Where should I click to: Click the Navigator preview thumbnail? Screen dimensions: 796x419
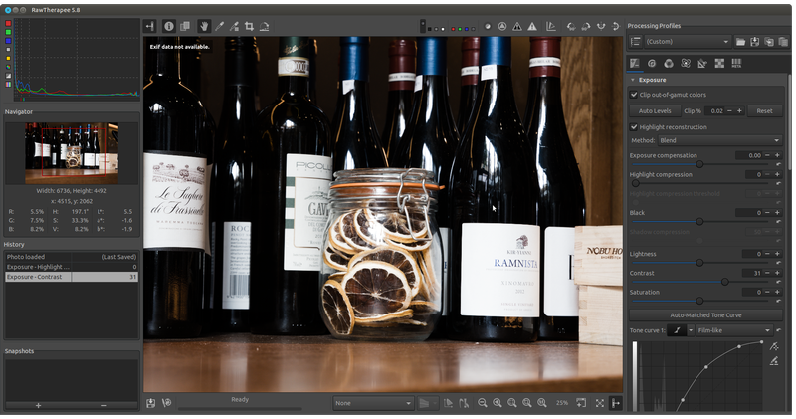[x=72, y=153]
